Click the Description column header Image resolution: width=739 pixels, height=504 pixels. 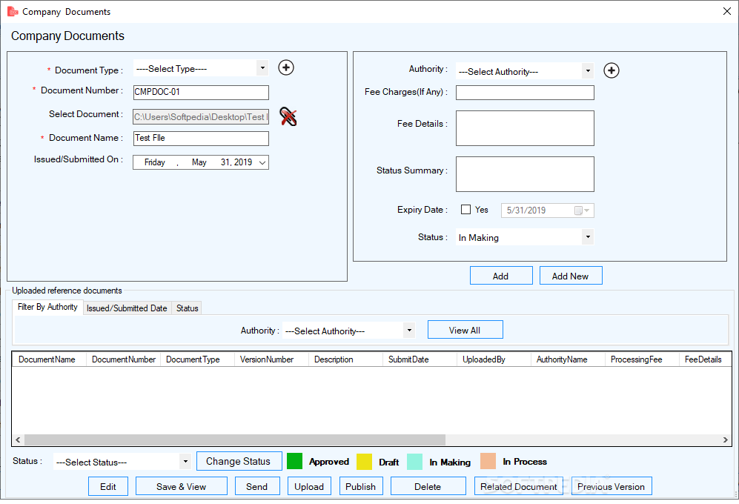coord(345,359)
